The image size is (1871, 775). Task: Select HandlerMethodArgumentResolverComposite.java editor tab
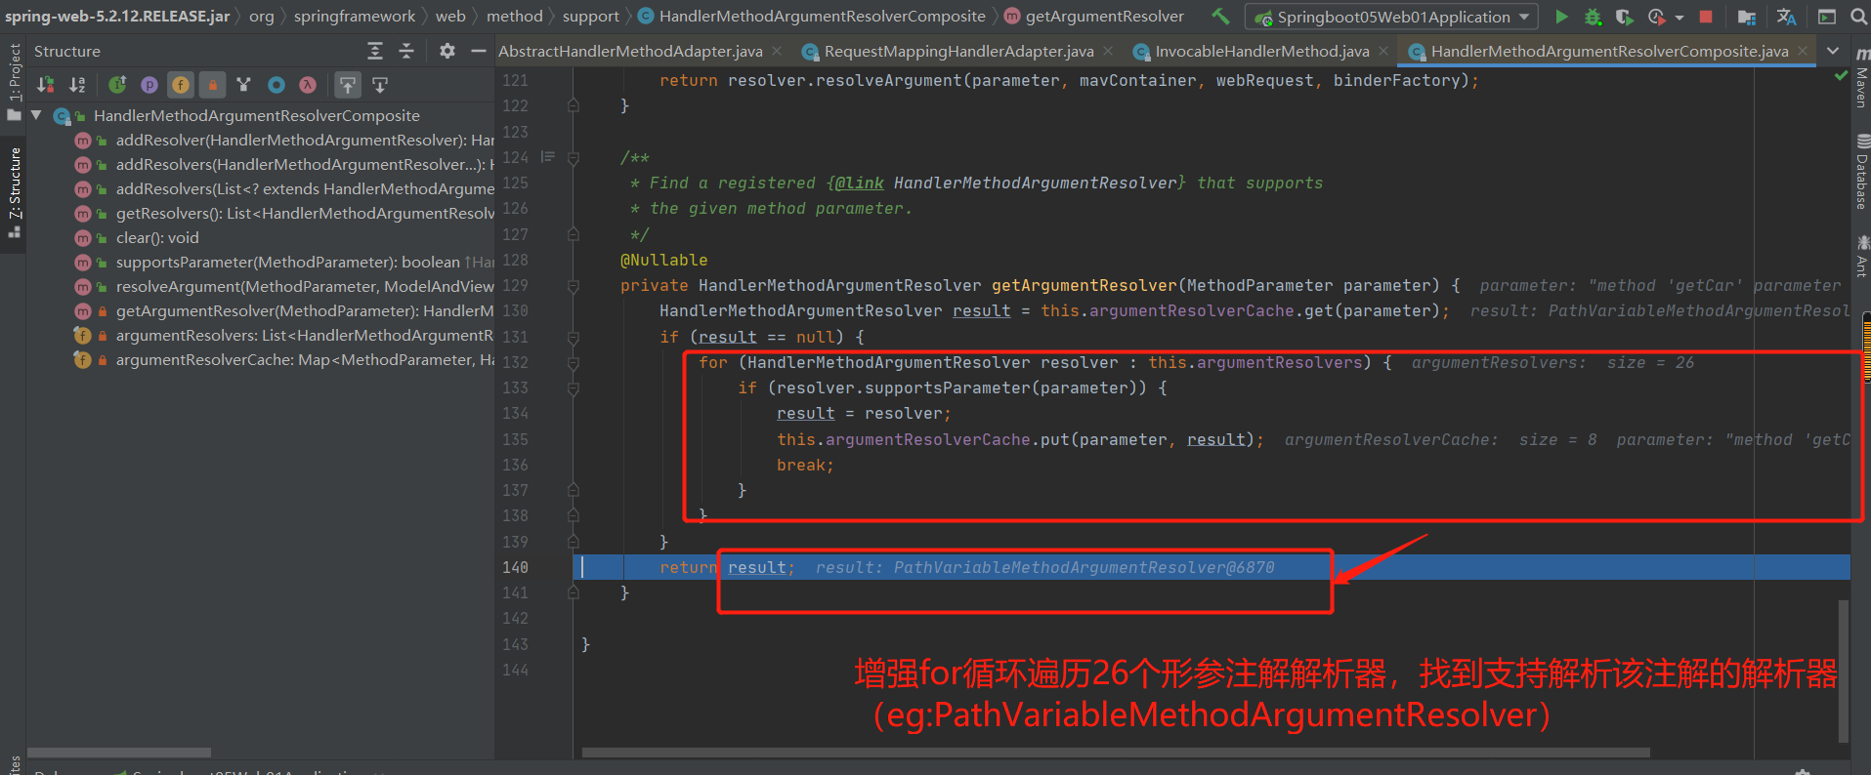[x=1609, y=51]
